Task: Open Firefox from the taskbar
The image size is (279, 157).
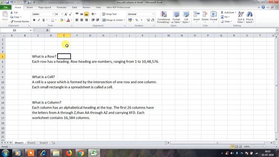Action: tap(69, 153)
